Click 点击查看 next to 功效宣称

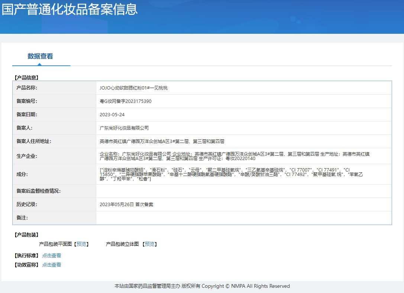pyautogui.click(x=52, y=265)
